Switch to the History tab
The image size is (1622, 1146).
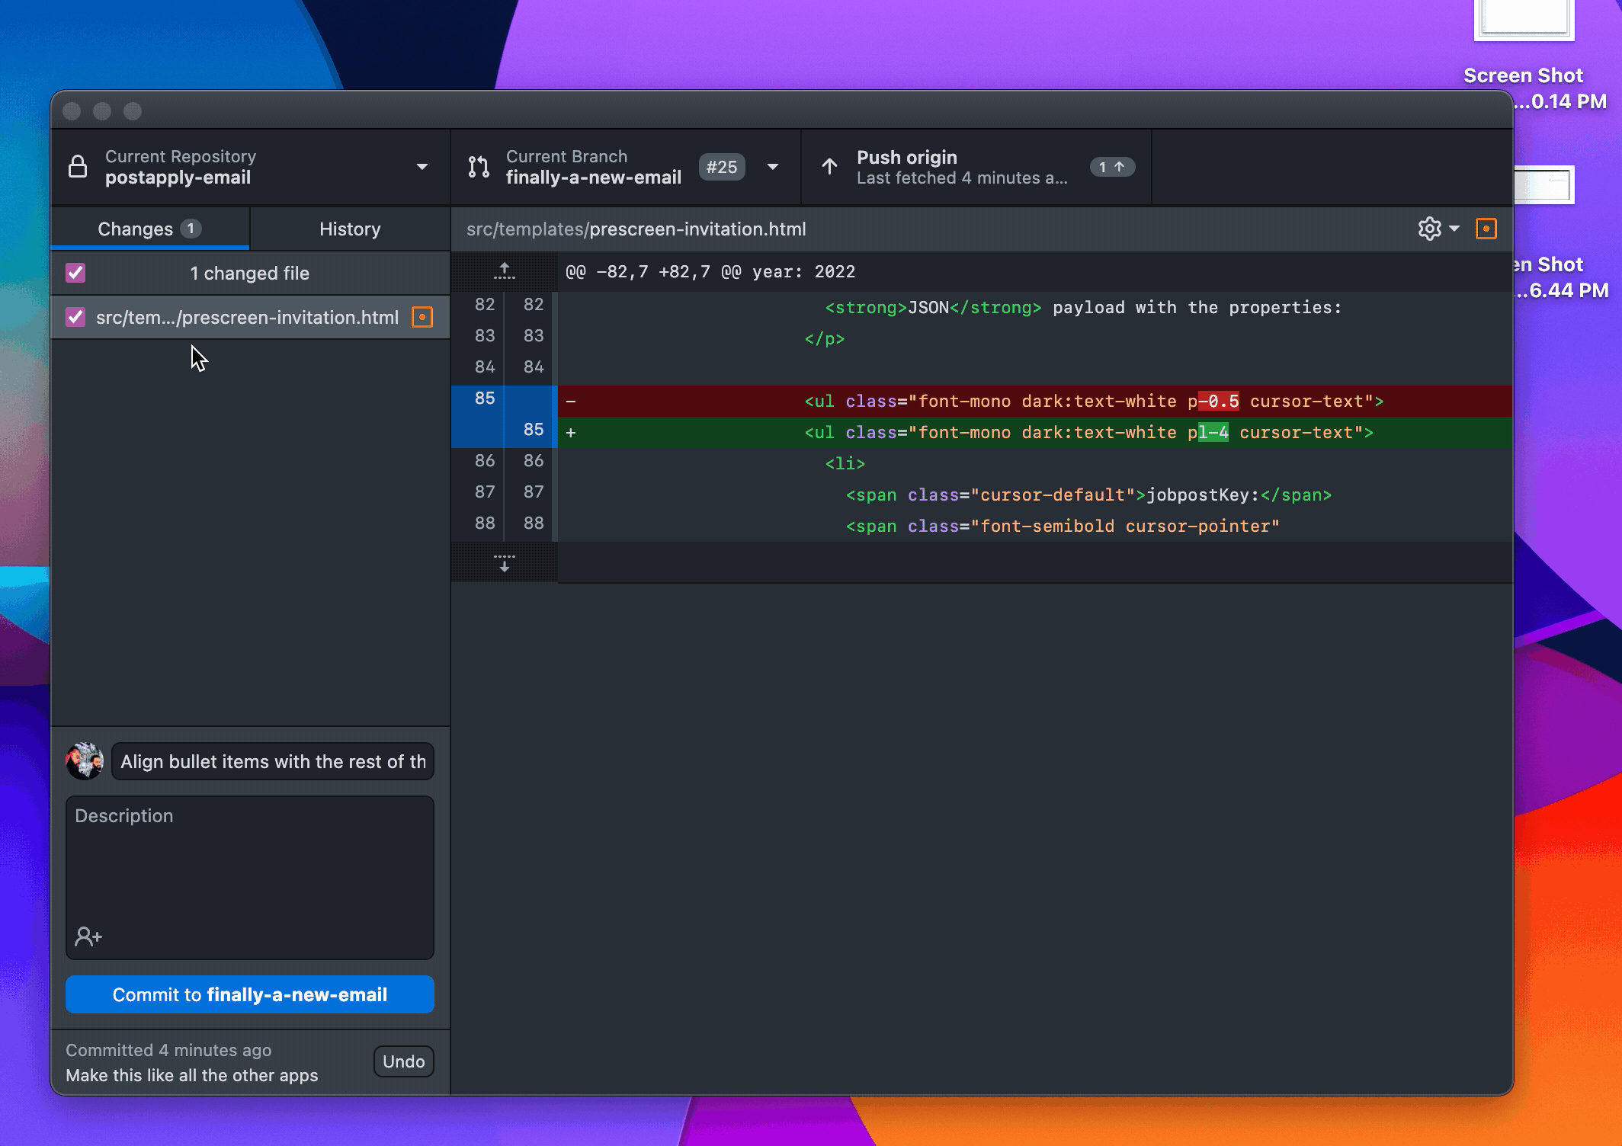coord(349,229)
